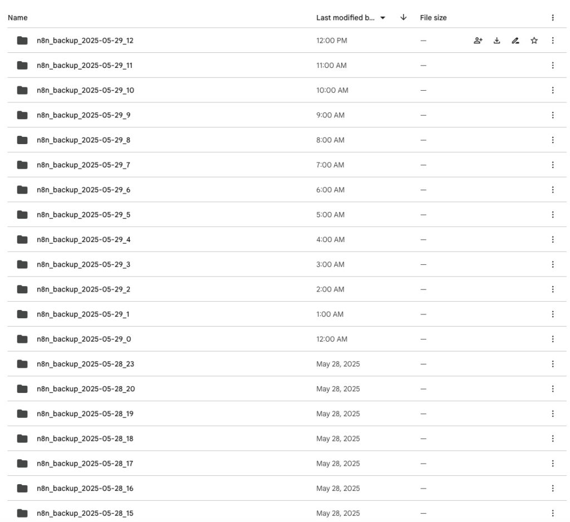The width and height of the screenshot is (570, 522).
Task: Select folder n8n_backup_2025-05-29_10
Action: 287,90
